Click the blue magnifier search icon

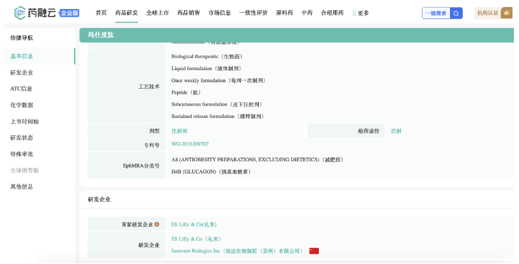456,13
